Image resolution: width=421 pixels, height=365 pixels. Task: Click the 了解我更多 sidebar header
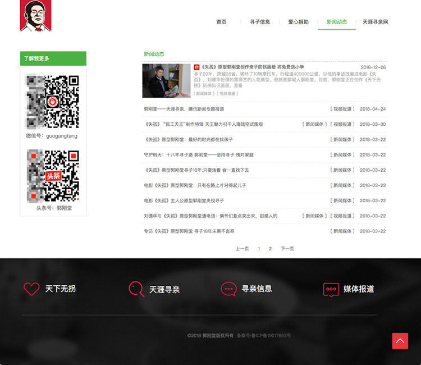pos(53,58)
